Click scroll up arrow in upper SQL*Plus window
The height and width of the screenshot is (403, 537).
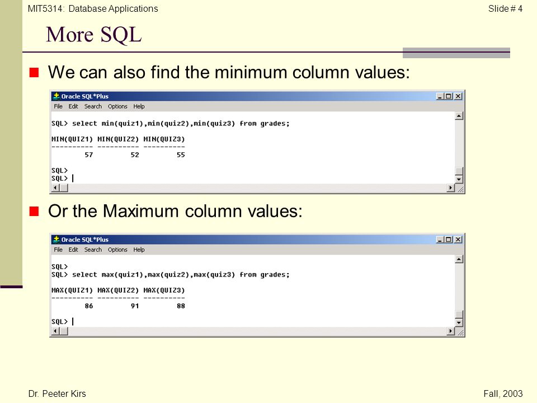(x=459, y=116)
